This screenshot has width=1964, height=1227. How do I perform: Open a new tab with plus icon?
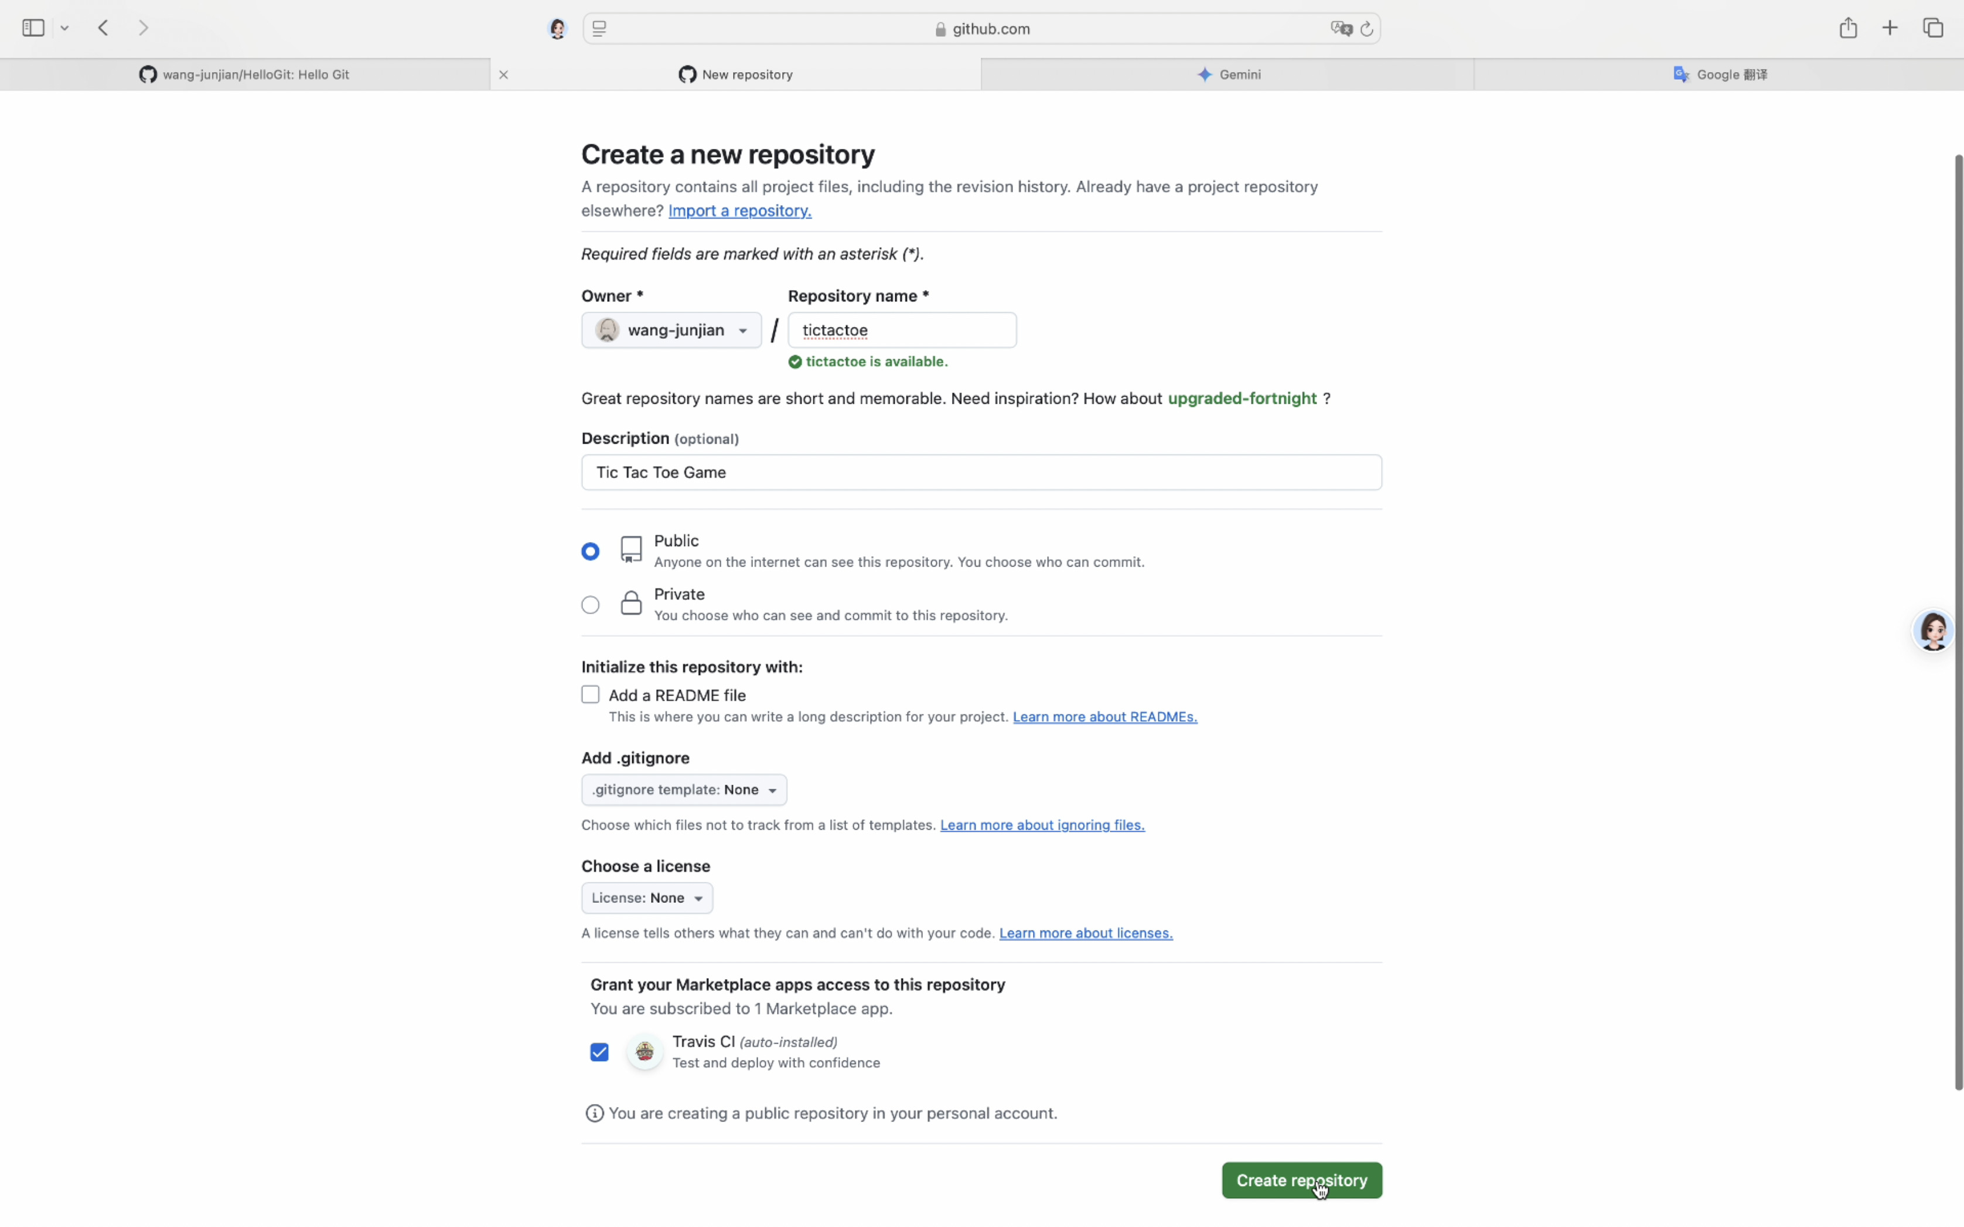point(1890,28)
